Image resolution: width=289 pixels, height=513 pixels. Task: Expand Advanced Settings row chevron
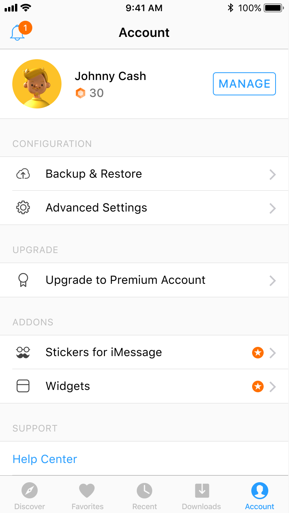[272, 208]
